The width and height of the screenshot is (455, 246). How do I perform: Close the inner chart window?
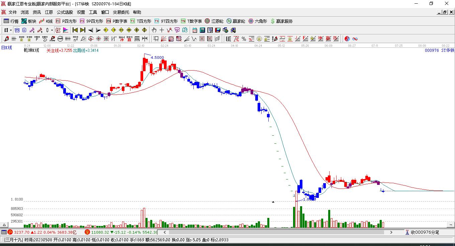(x=451, y=12)
